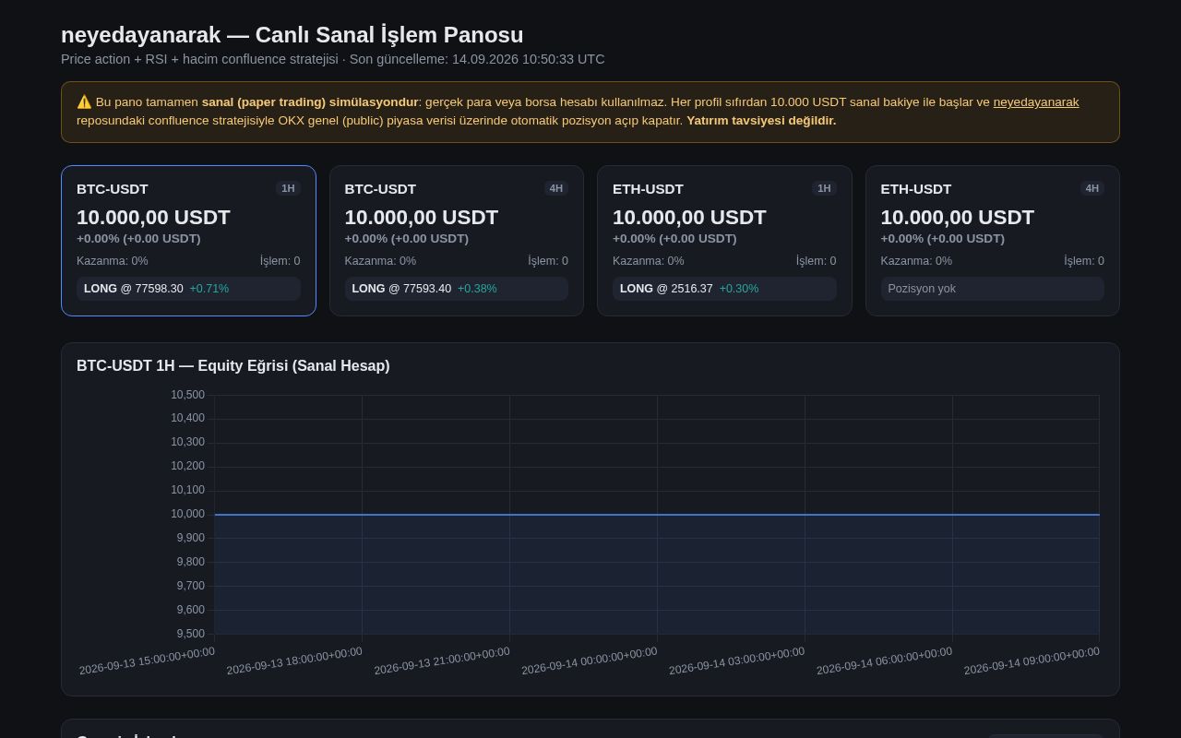Screen dimensions: 1181x738
Task: Click the 10,000 y-axis label
Action: (188, 514)
